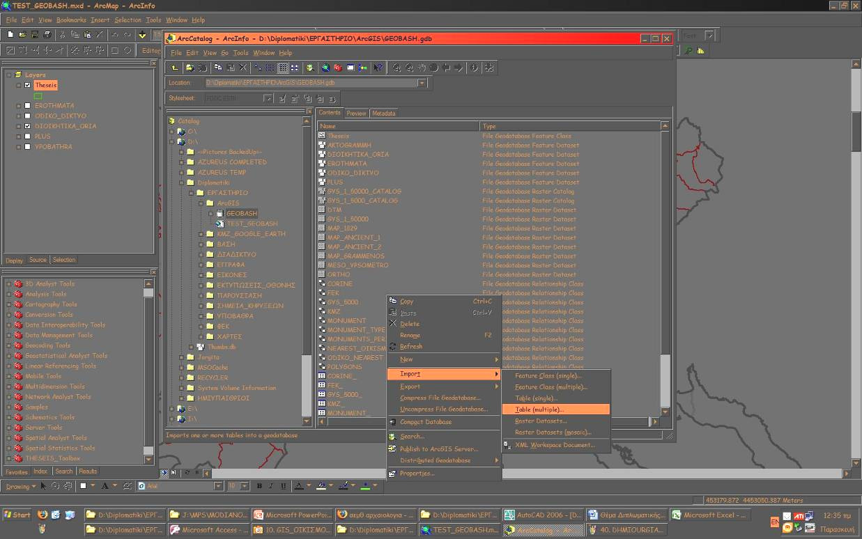Click Windows Start button
The image size is (862, 539).
[x=17, y=515]
